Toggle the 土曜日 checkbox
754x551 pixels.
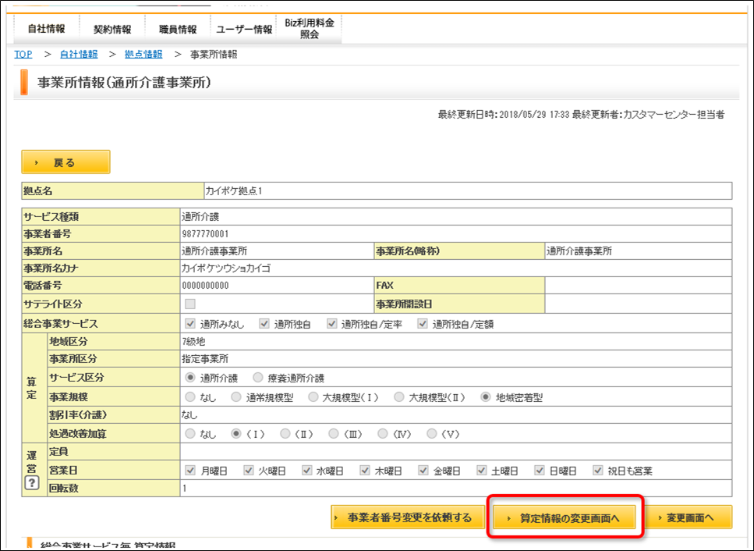(481, 470)
